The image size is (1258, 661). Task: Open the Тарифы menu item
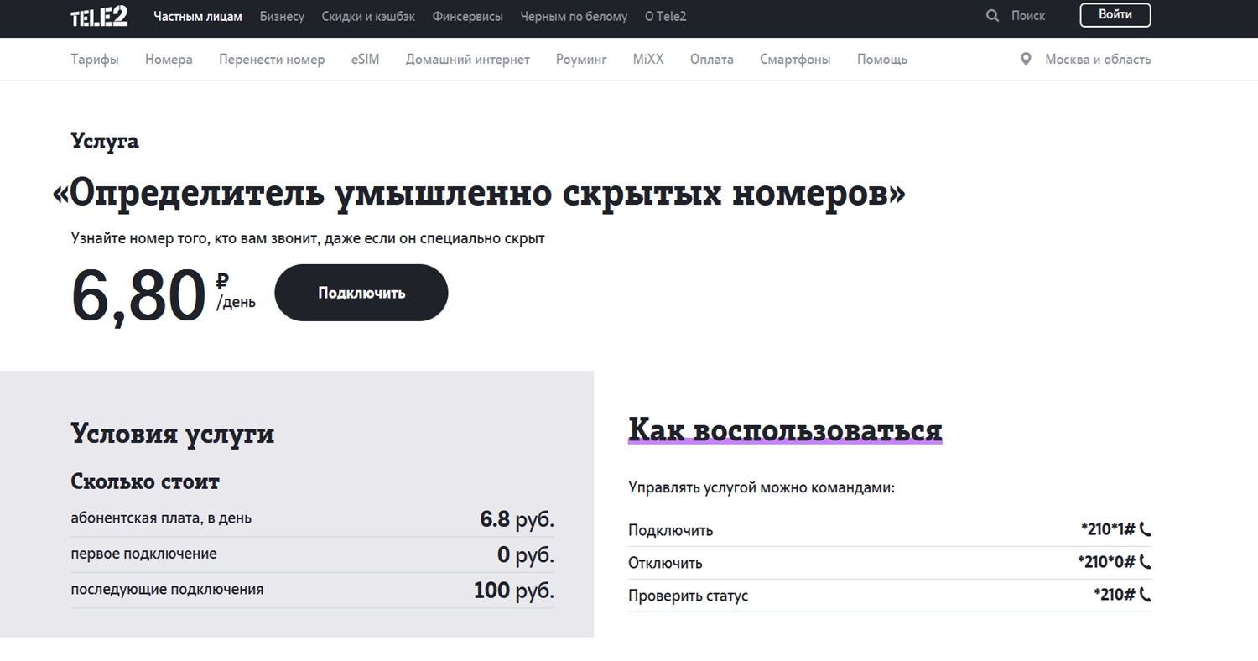click(x=95, y=60)
